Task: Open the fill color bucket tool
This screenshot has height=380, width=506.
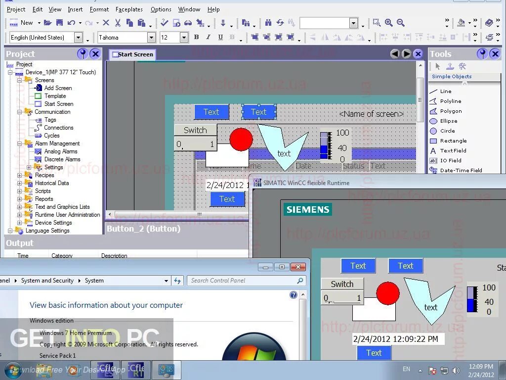Action: [461, 23]
